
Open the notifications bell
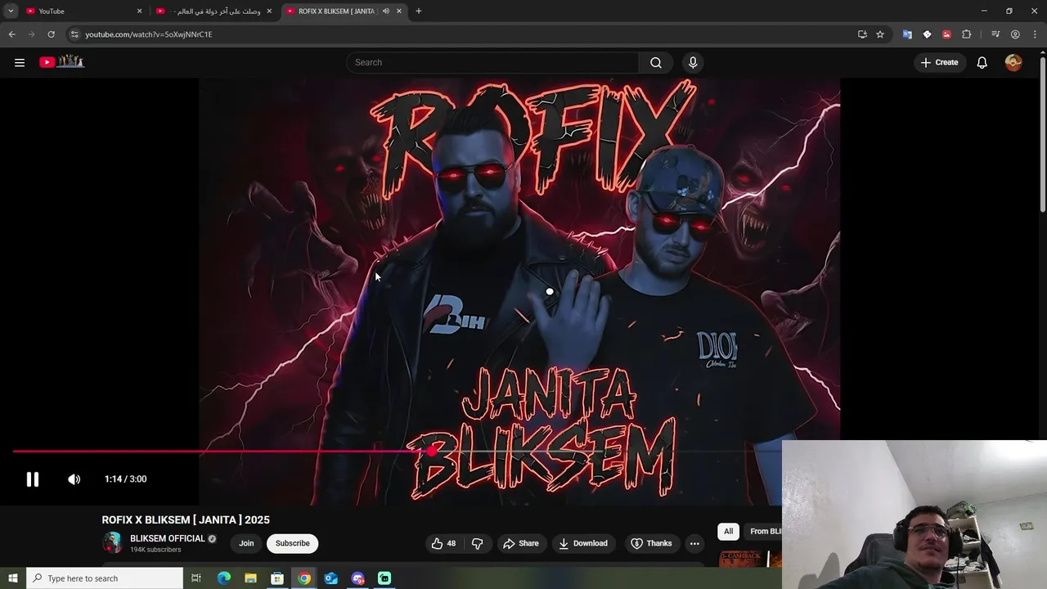click(982, 62)
